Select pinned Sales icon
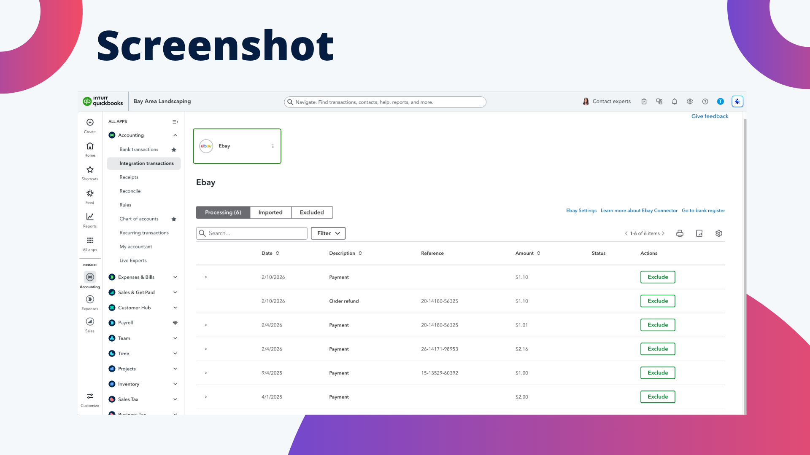Screen dimensions: 810x455 point(90,322)
